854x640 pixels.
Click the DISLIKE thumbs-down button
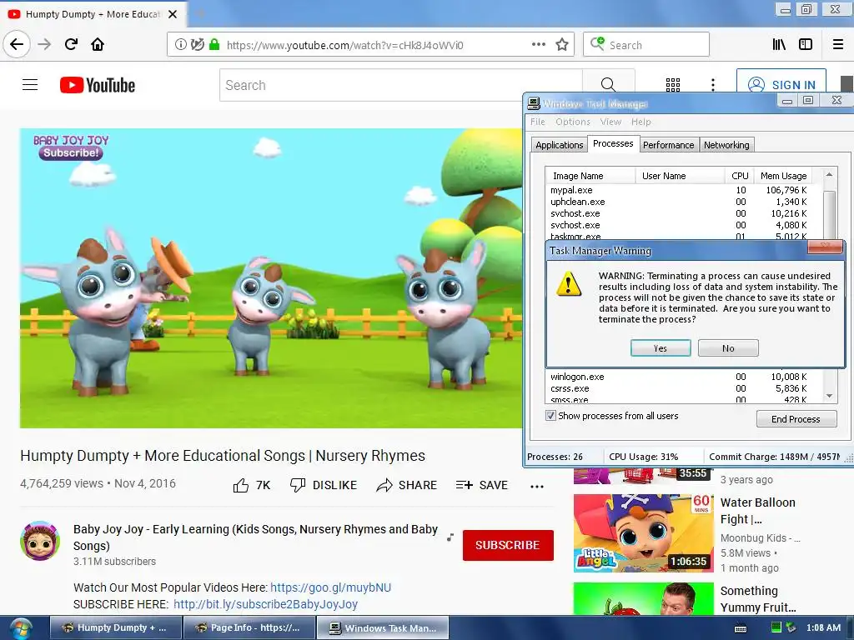tap(324, 485)
